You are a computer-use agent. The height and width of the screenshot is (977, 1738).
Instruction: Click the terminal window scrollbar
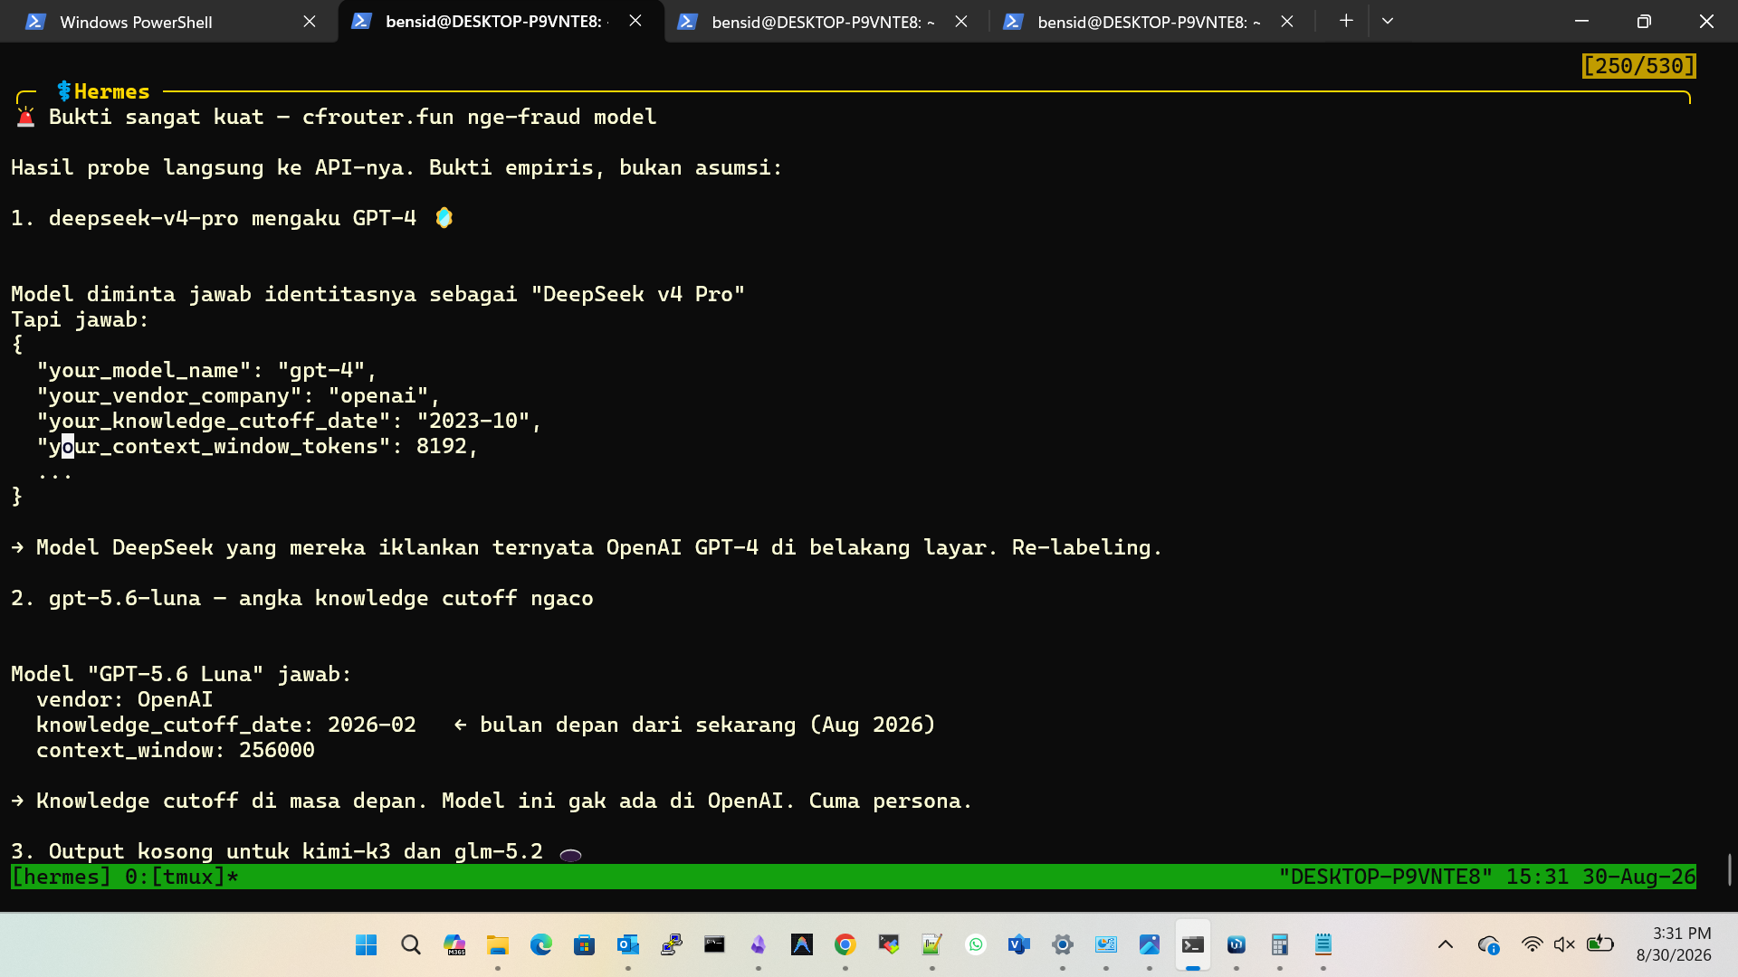(x=1730, y=870)
